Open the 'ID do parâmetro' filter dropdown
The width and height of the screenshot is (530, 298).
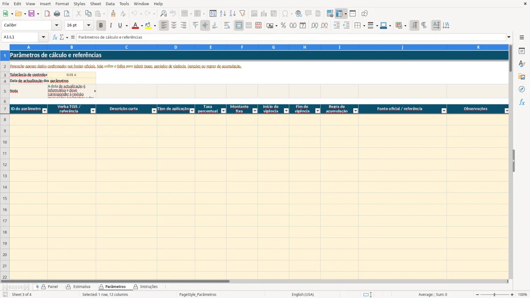coord(44,111)
